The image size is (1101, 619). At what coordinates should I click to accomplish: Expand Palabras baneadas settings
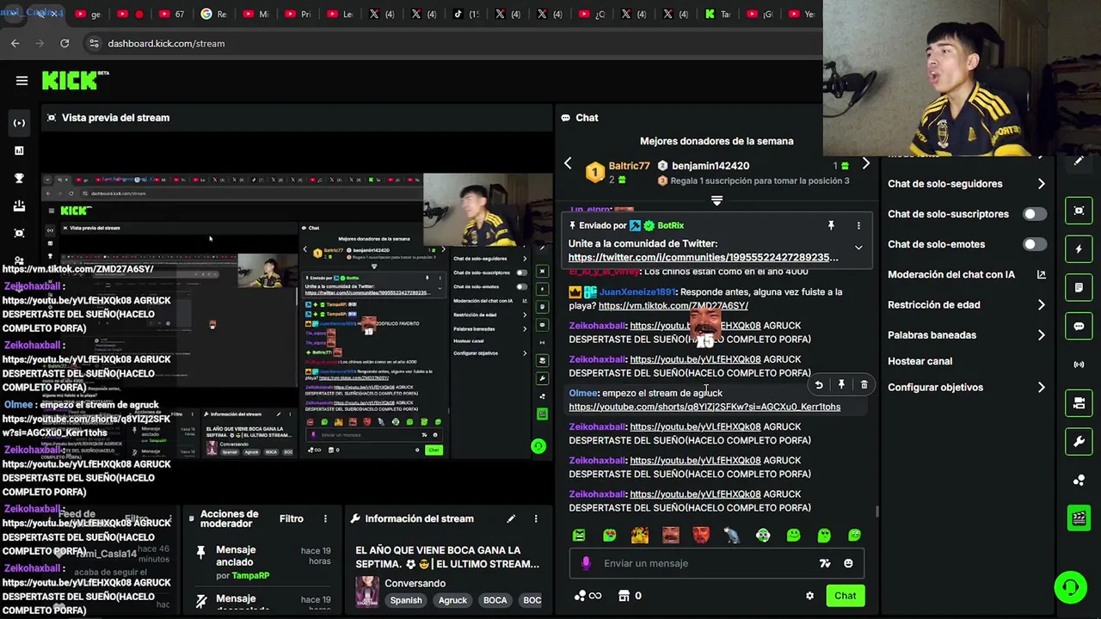coord(1041,335)
